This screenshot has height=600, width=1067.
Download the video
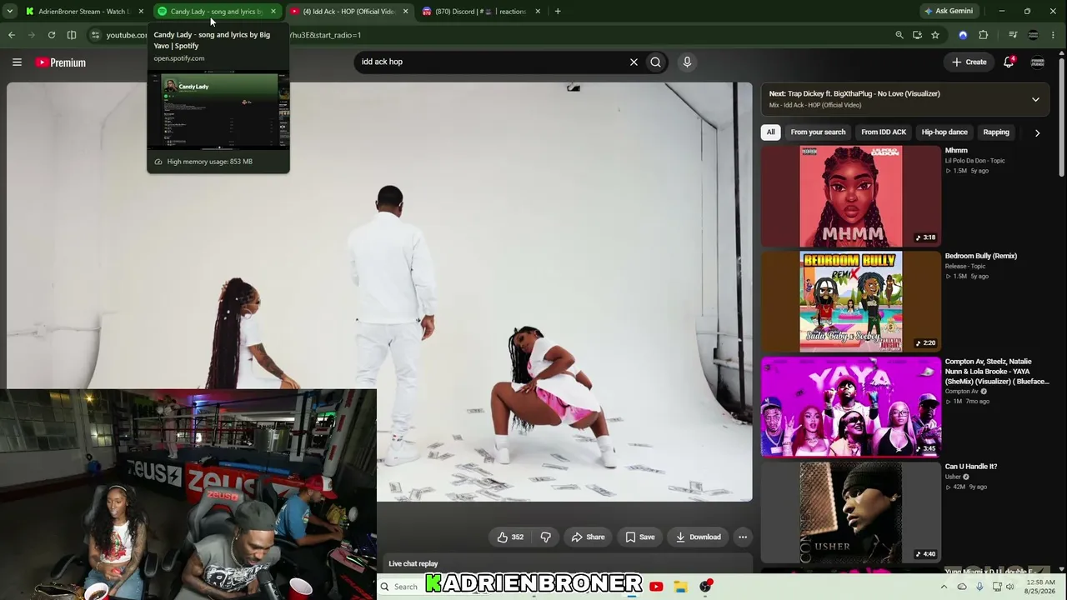[x=699, y=537]
